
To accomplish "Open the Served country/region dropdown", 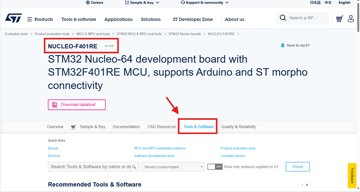I will [x=173, y=167].
